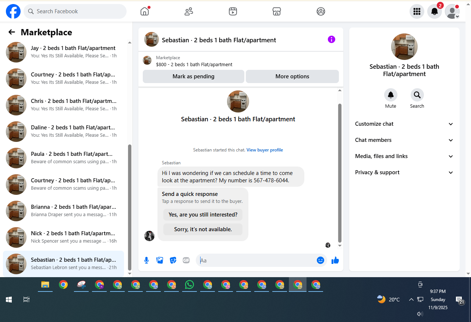
Task: Open the Windows notification center icon
Action: [x=460, y=300]
